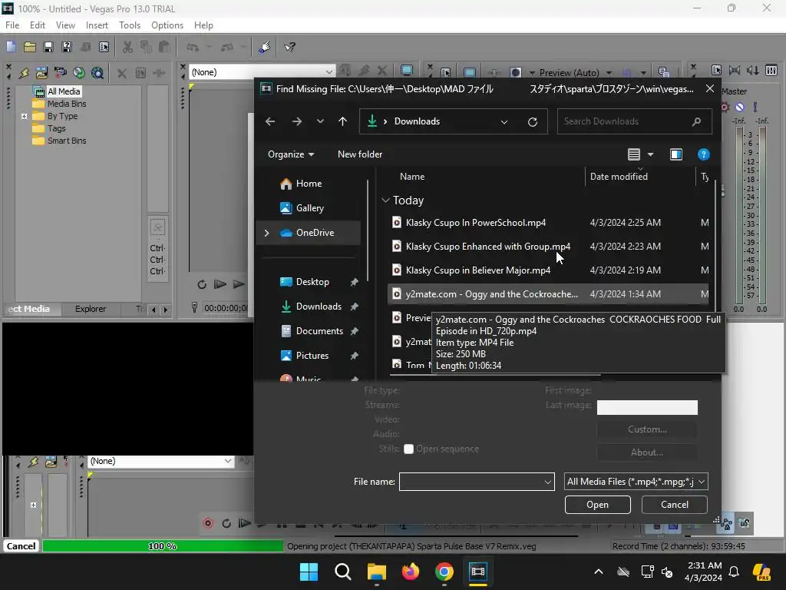Screen dimensions: 786x590
Task: Open Chrome from the Windows taskbar
Action: click(x=444, y=572)
